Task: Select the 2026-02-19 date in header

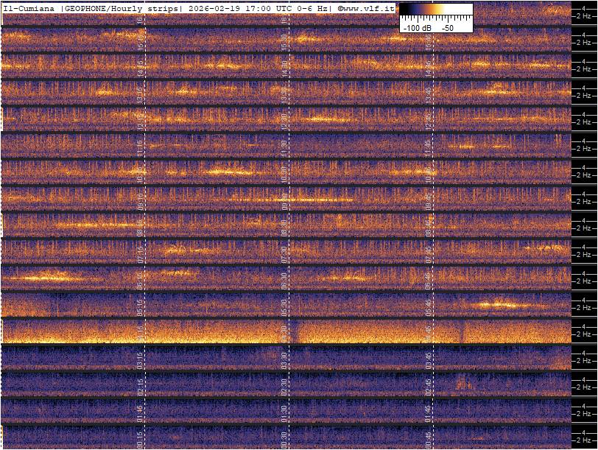Action: (214, 7)
